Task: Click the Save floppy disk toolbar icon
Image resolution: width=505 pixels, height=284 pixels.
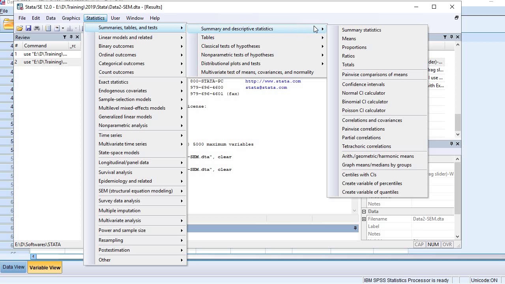Action: [28, 28]
